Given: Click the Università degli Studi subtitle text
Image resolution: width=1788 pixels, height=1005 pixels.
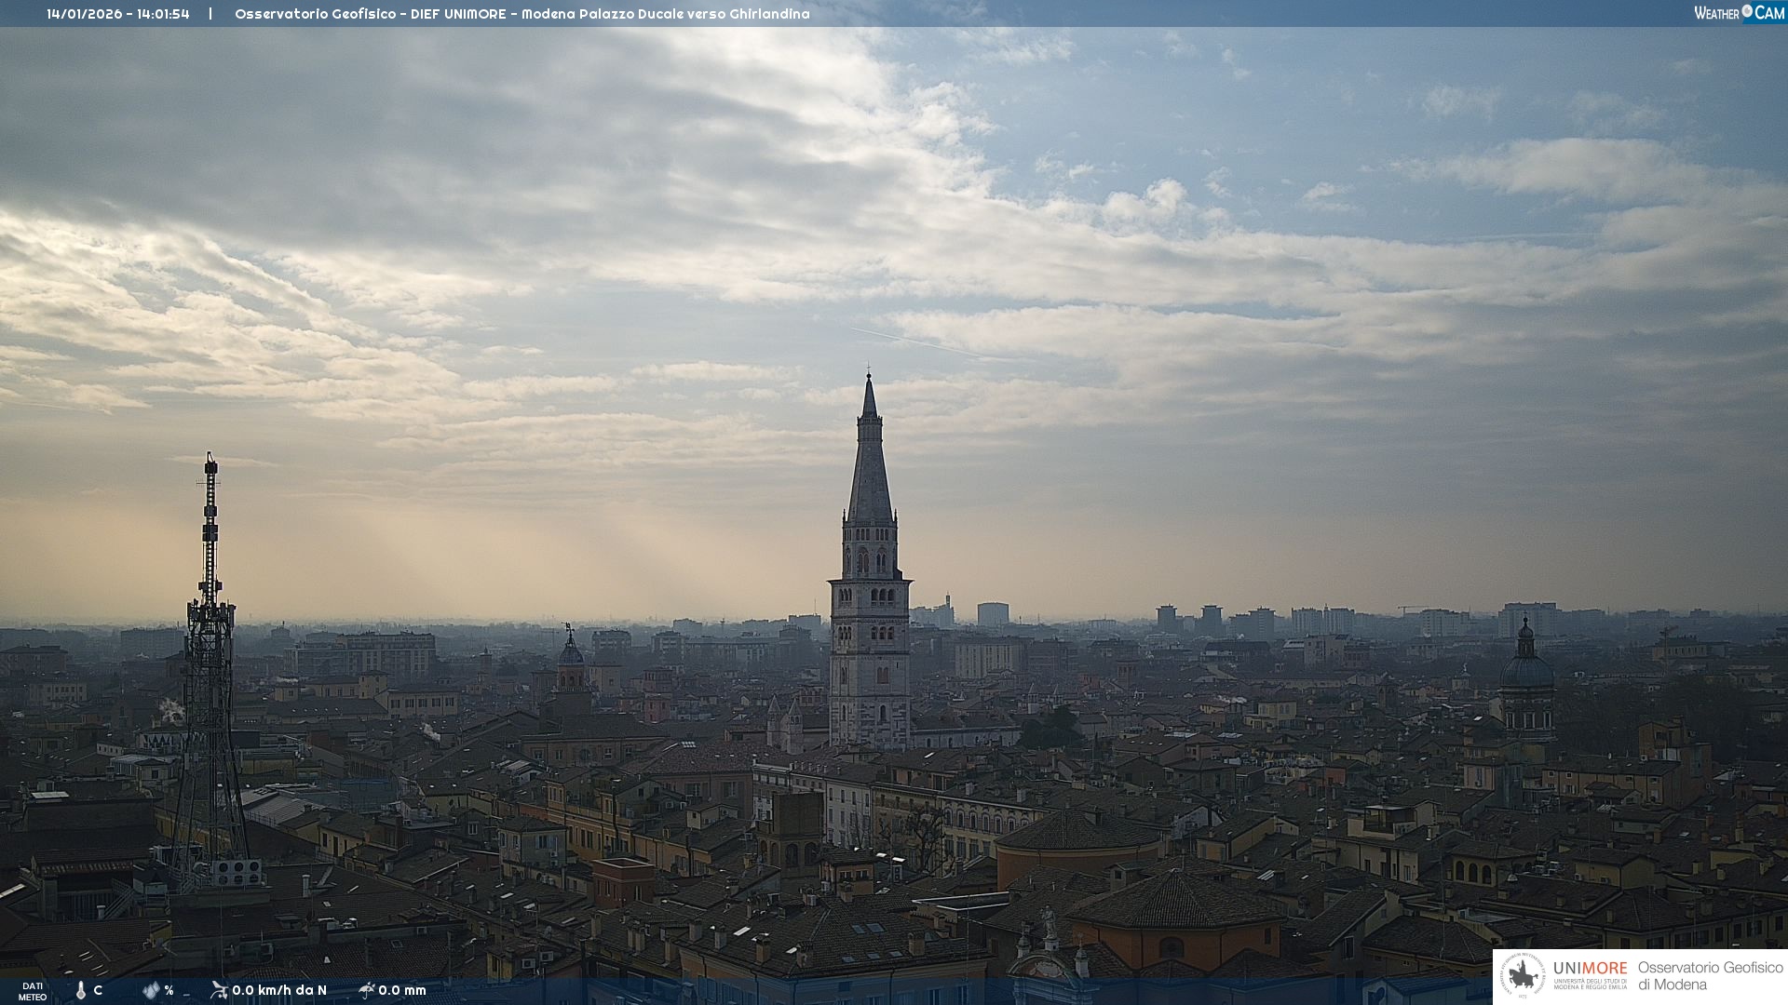Looking at the screenshot, I should click(x=1590, y=984).
